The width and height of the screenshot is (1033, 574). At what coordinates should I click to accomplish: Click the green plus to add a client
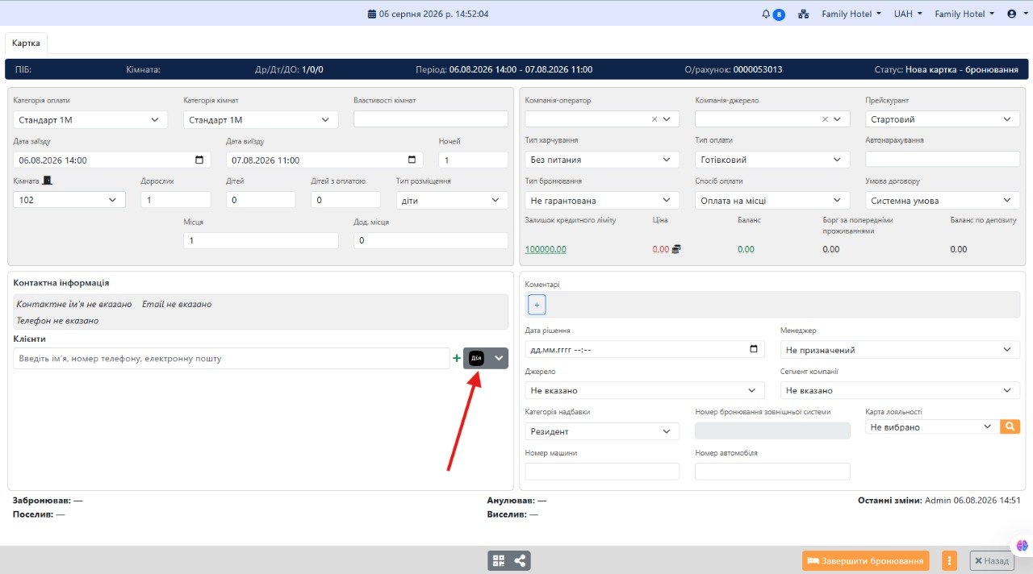[x=457, y=359]
